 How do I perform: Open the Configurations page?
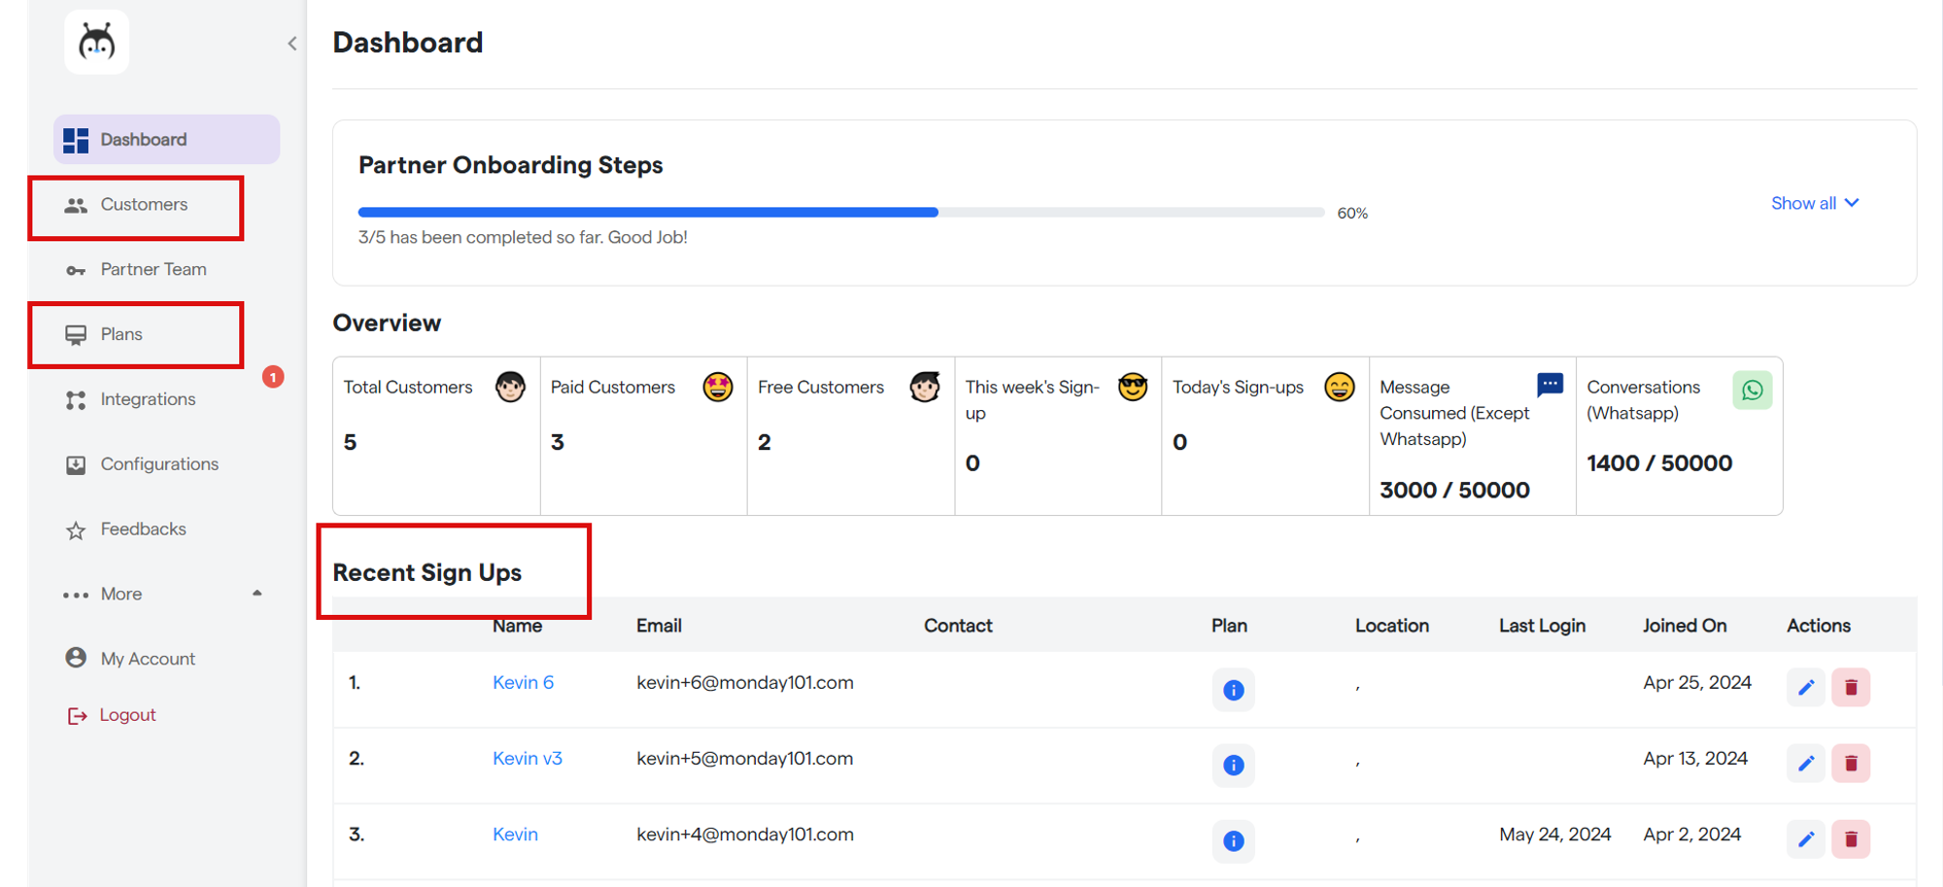pos(159,464)
